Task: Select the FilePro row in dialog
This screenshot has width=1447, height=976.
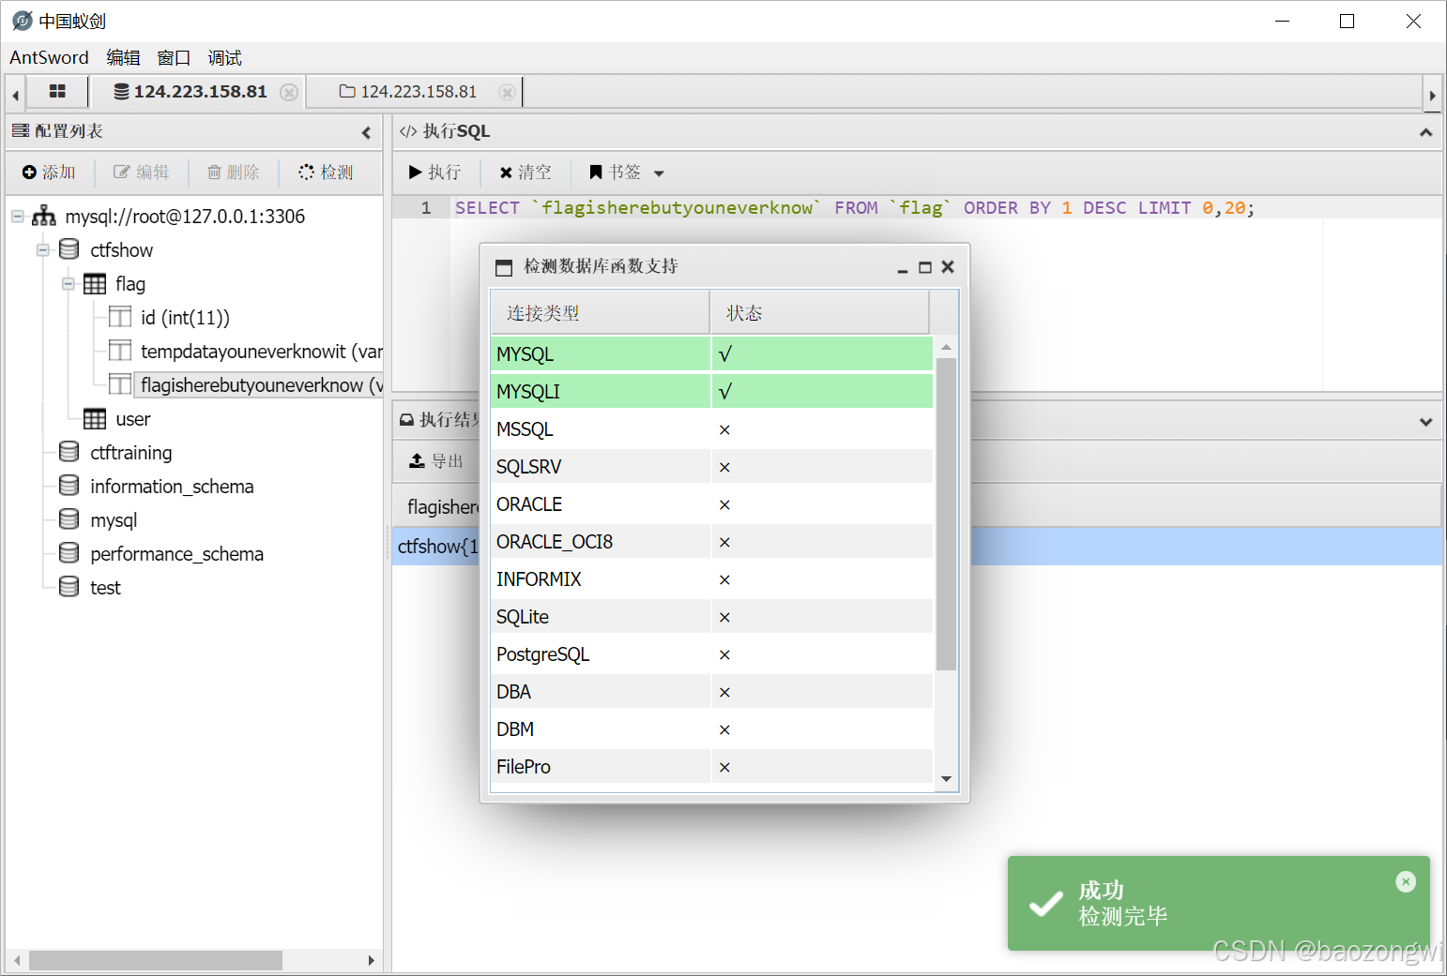Action: click(711, 766)
